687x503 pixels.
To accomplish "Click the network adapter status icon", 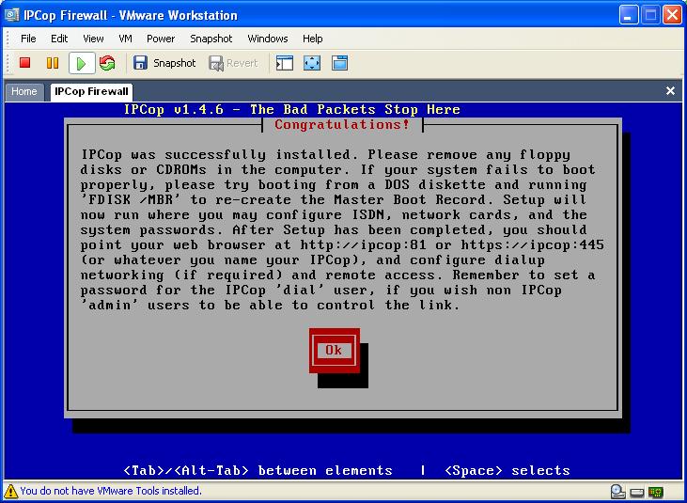I will coord(655,491).
